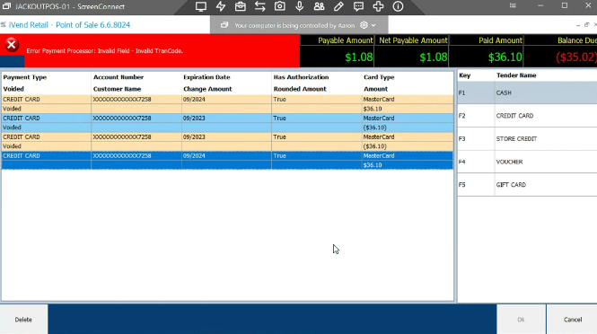
Task: Click the lightning bolt essentials icon
Action: pyautogui.click(x=221, y=6)
